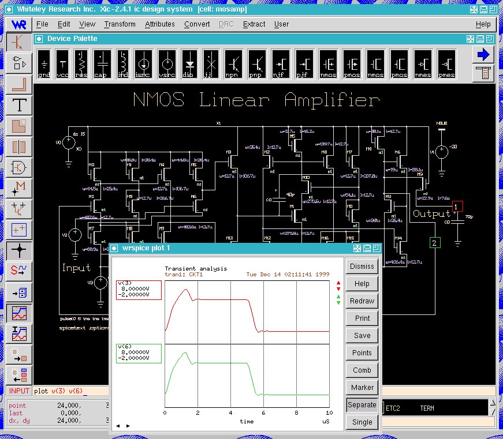Select the njf JFET device

tap(281, 64)
